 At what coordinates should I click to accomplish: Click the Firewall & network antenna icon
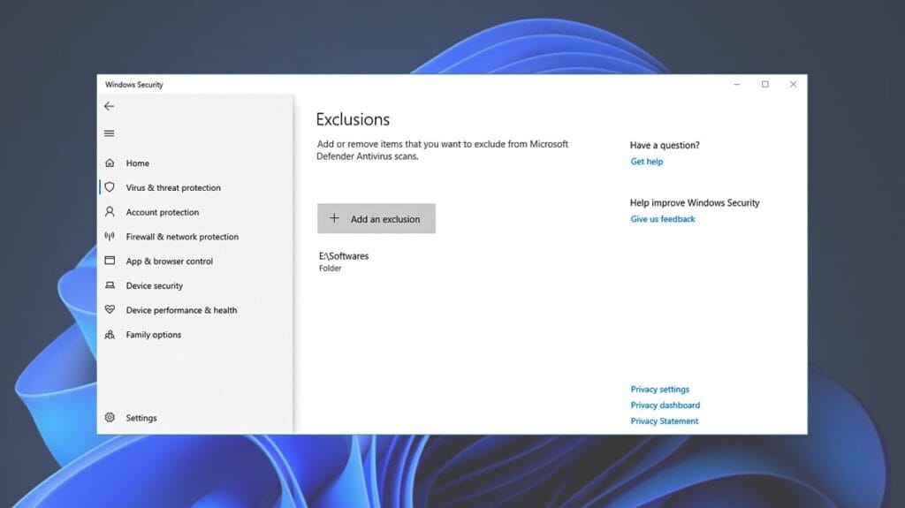[110, 236]
